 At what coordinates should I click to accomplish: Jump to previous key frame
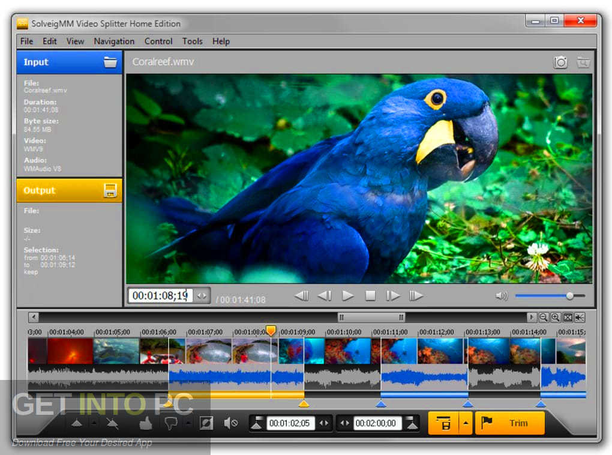pyautogui.click(x=301, y=296)
